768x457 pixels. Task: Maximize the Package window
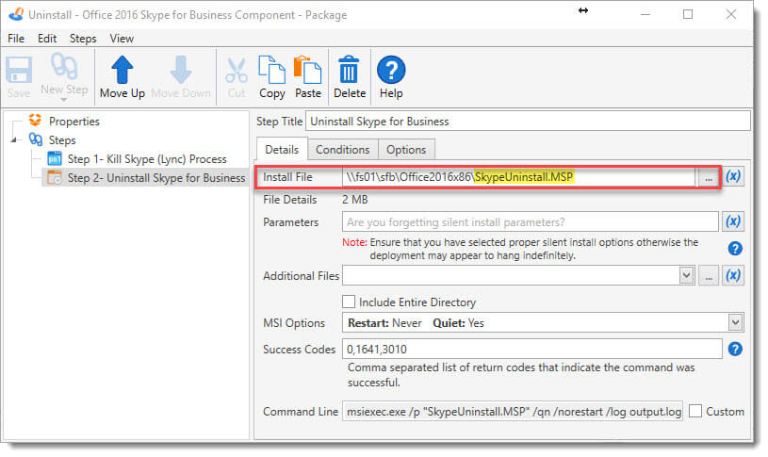pos(688,14)
